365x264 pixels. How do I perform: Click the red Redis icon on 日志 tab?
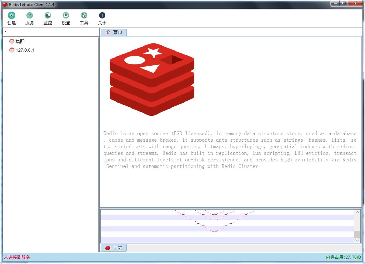(x=107, y=248)
